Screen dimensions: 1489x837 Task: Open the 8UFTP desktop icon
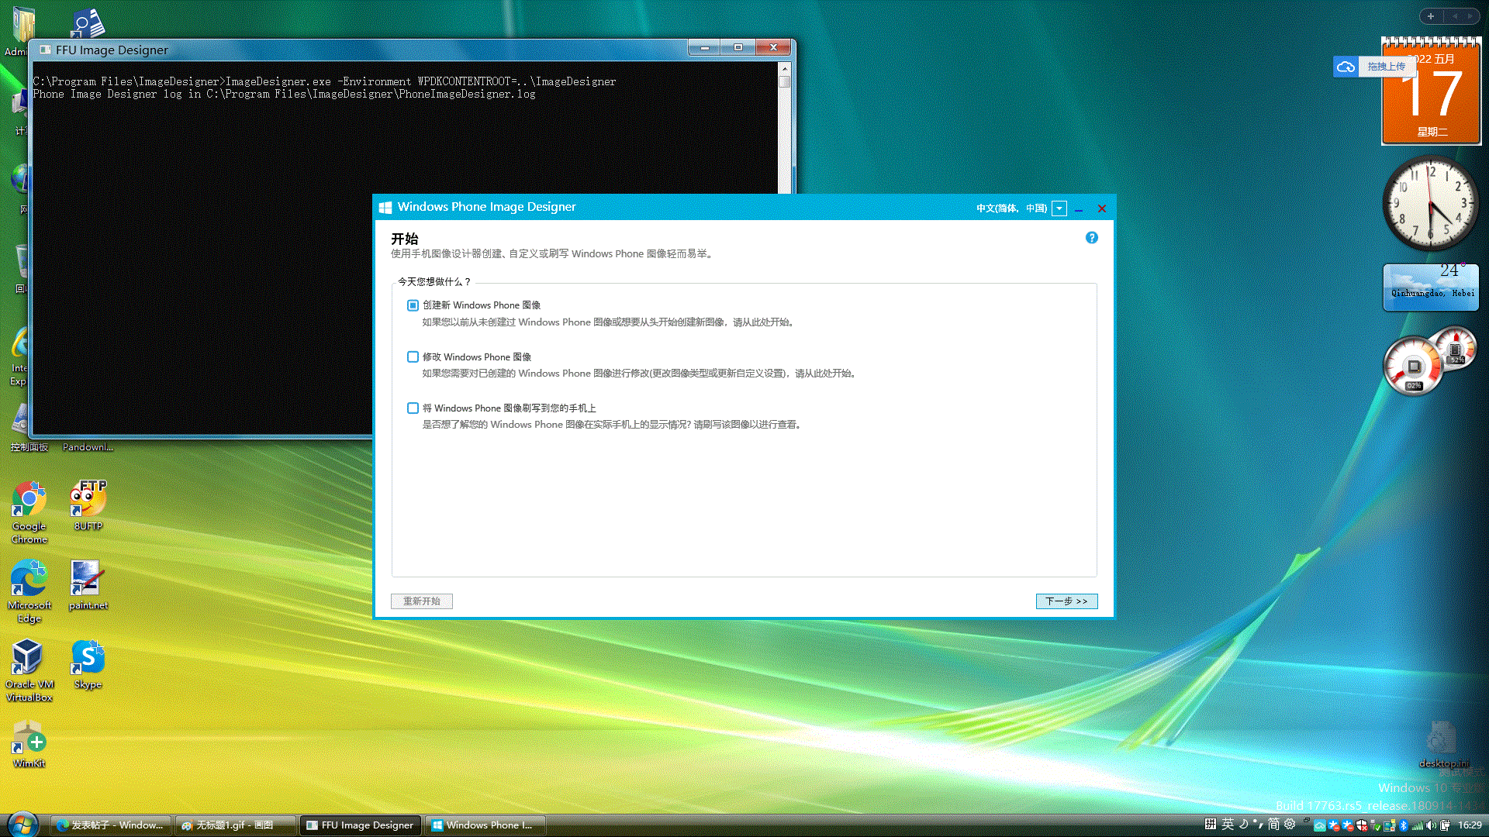coord(88,499)
